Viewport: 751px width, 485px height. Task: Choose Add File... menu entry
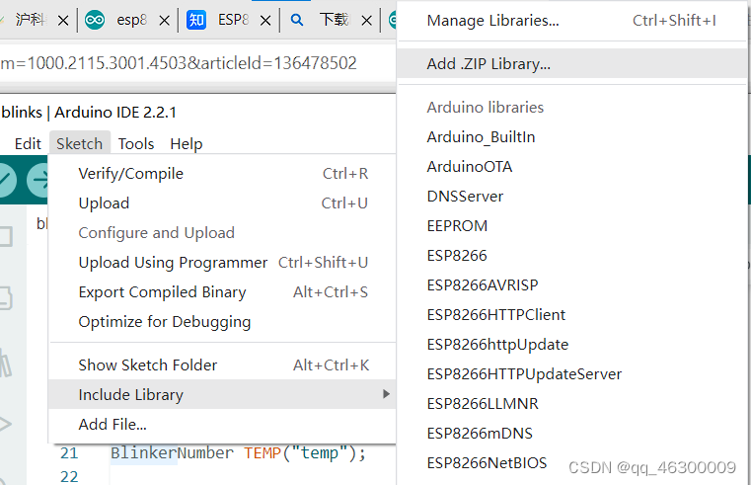223,425
